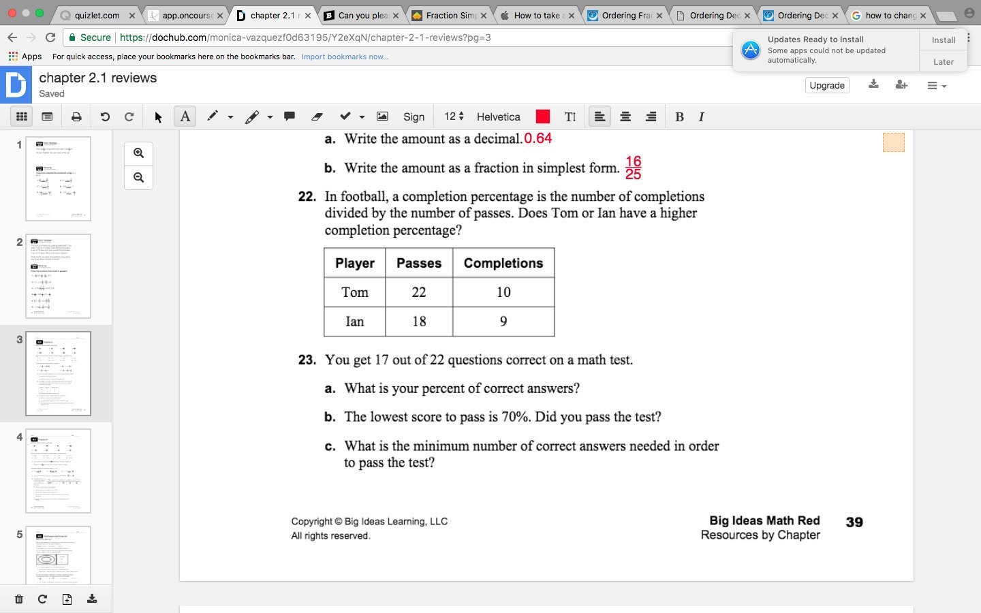Screen dimensions: 981x613
Task: Toggle the page thumbnails sidebar icon
Action: (47, 116)
